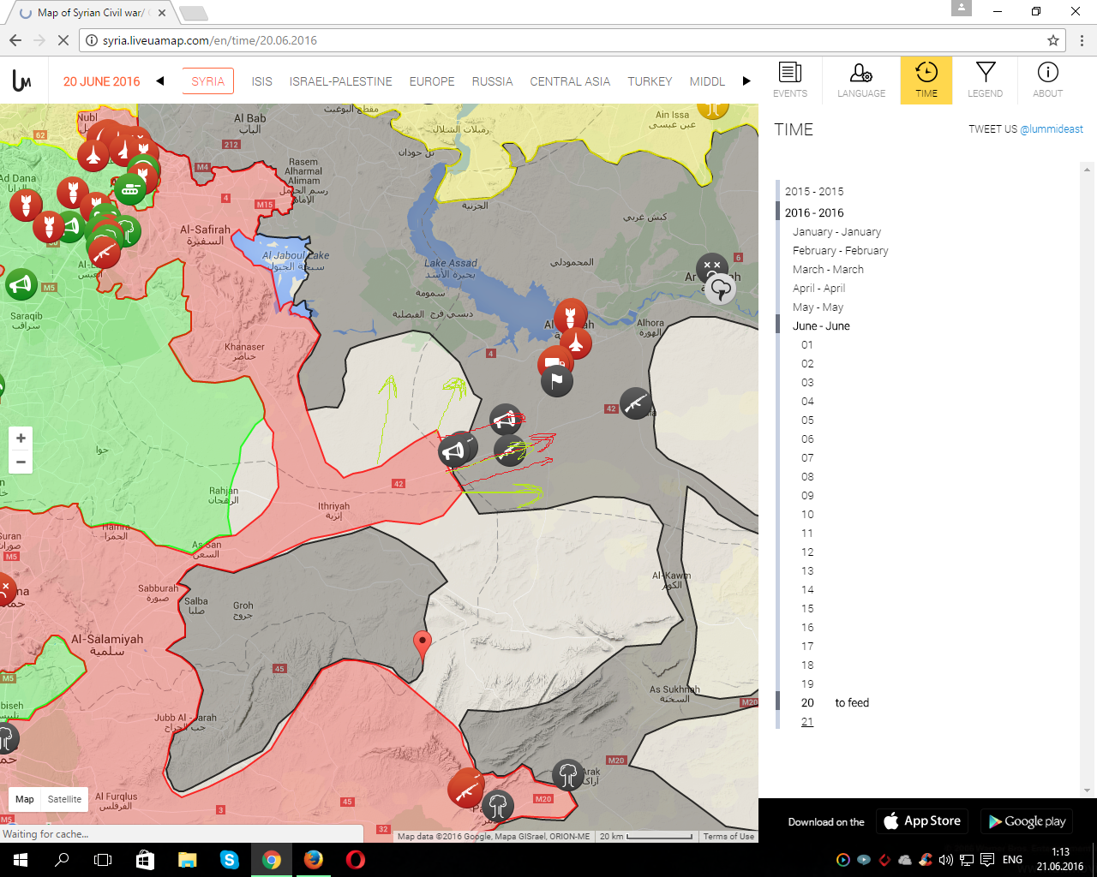Zoom in on the map
The image size is (1097, 877).
21,438
